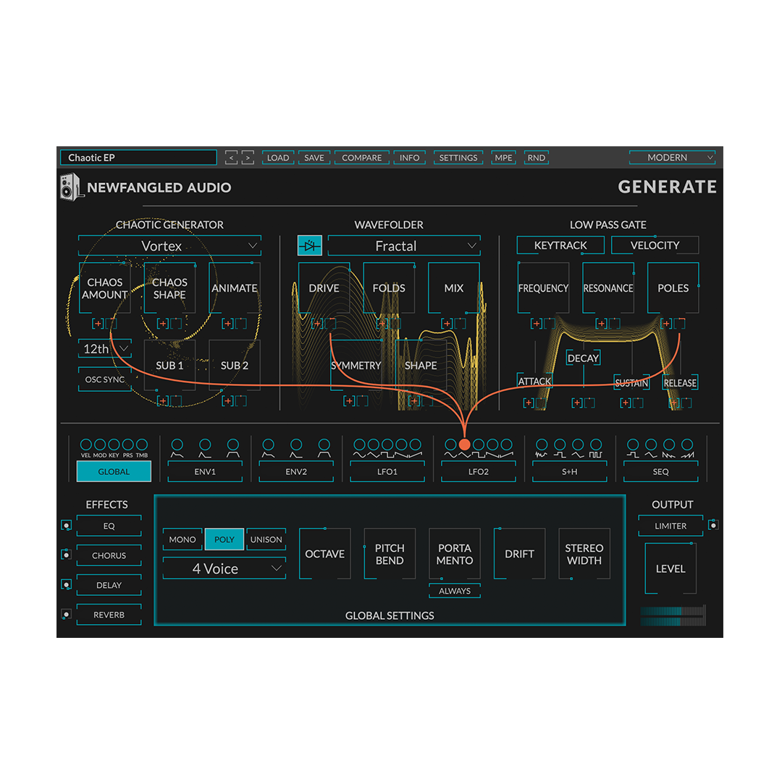Click the plus icon below Symmetry
This screenshot has width=782, height=782.
tap(349, 401)
